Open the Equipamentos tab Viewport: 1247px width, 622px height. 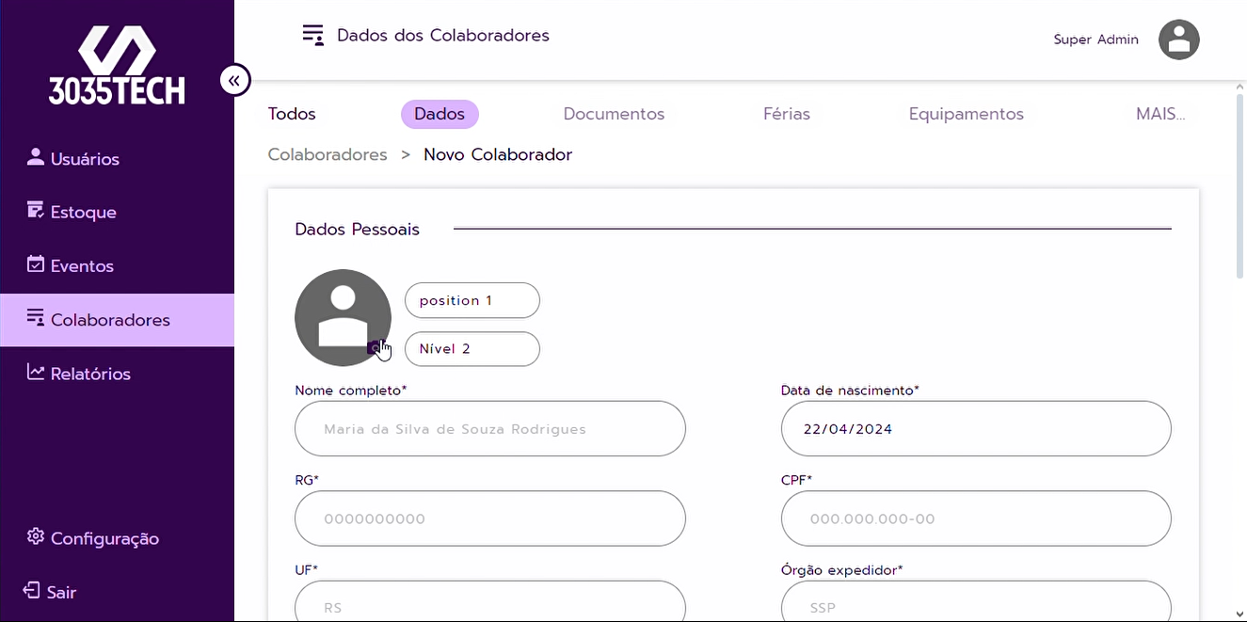point(967,114)
